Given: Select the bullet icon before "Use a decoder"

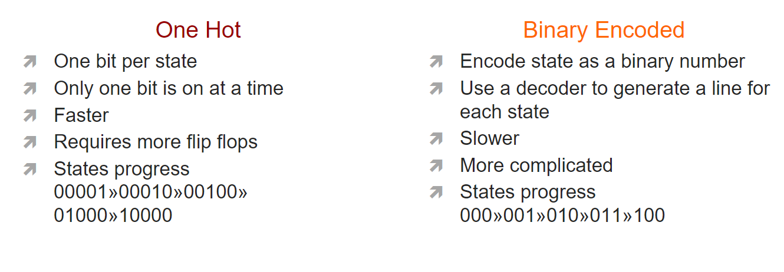Looking at the screenshot, I should [x=436, y=88].
